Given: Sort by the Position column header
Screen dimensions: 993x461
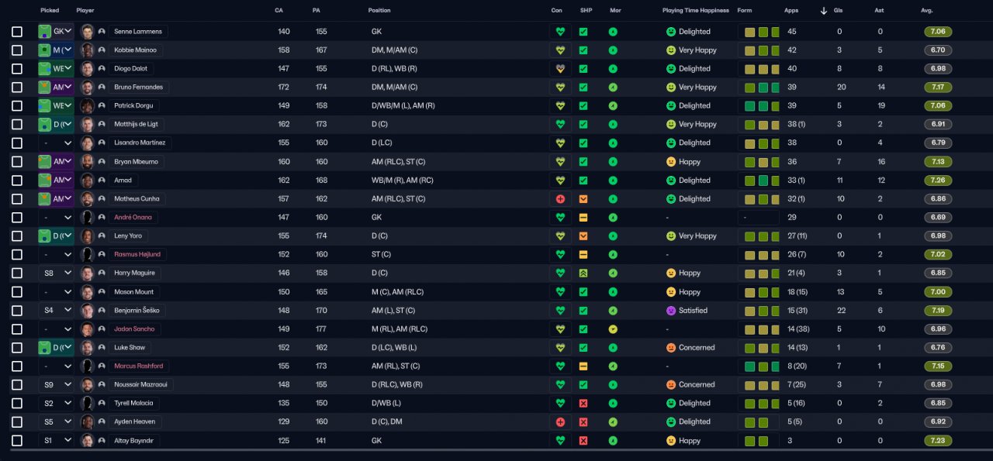Looking at the screenshot, I should (379, 11).
